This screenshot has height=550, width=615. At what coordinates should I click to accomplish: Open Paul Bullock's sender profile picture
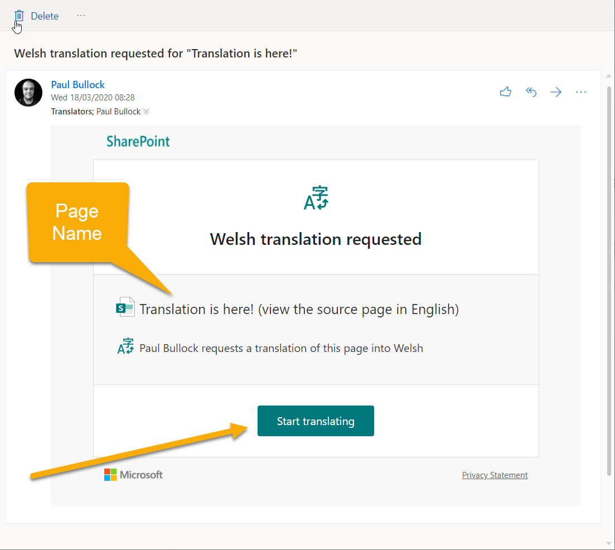point(28,92)
